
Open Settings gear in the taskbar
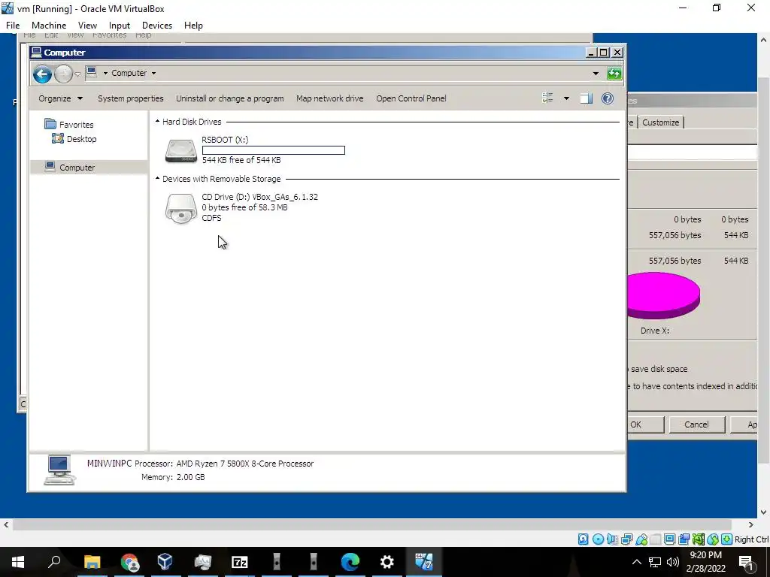(387, 562)
